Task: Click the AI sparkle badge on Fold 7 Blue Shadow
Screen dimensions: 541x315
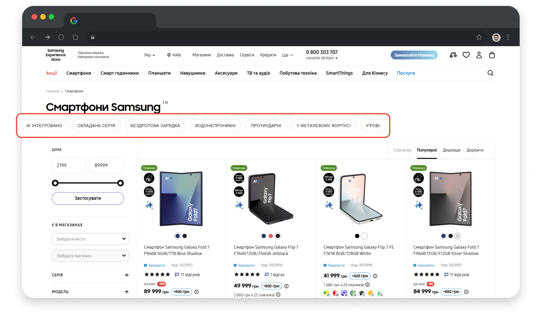Action: pos(149,205)
